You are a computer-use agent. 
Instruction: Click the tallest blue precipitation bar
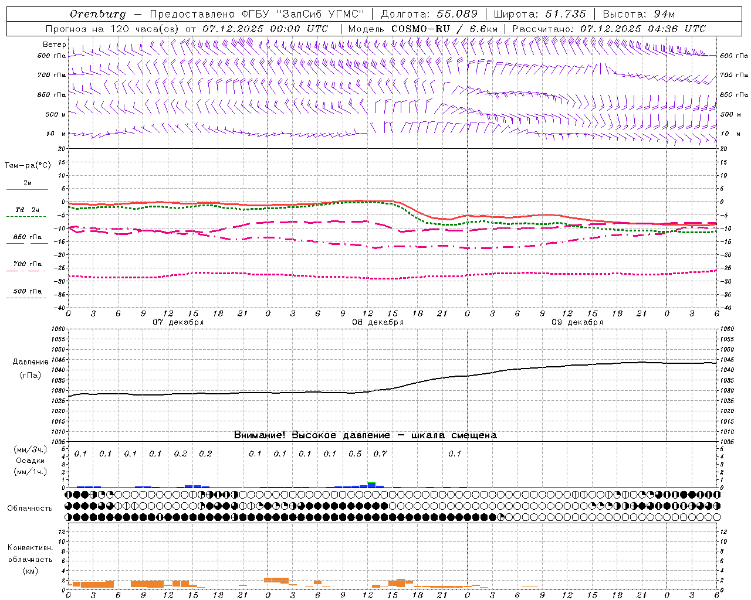371,485
